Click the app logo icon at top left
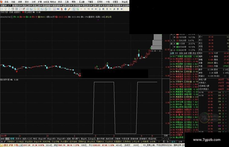 coord(2,2)
